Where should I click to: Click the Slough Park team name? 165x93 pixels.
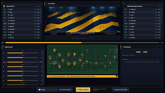(x=10, y=6)
